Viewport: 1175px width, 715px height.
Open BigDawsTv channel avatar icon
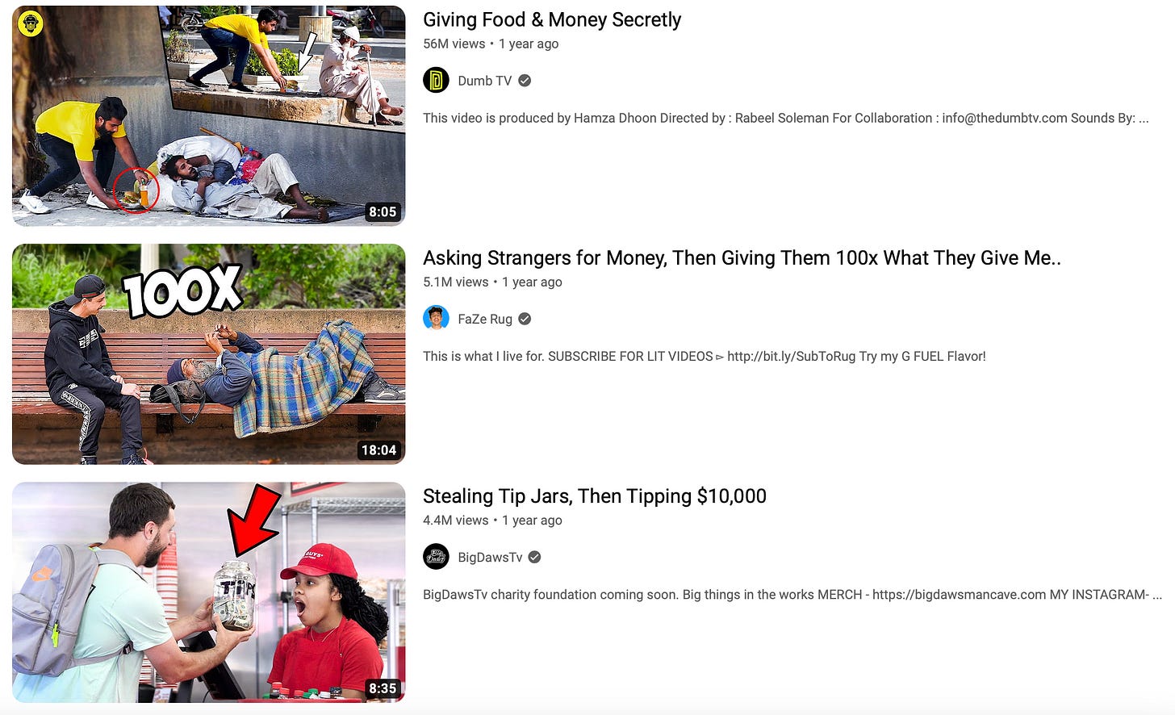click(x=436, y=557)
